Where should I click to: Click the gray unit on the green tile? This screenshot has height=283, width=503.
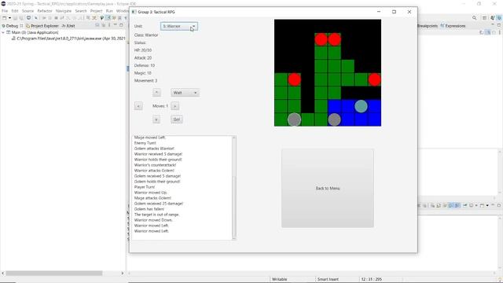pyautogui.click(x=294, y=119)
